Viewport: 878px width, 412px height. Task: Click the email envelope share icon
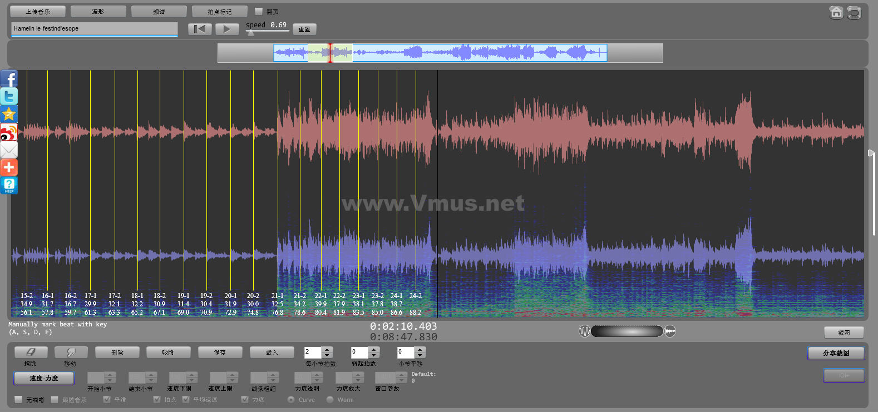click(x=9, y=150)
